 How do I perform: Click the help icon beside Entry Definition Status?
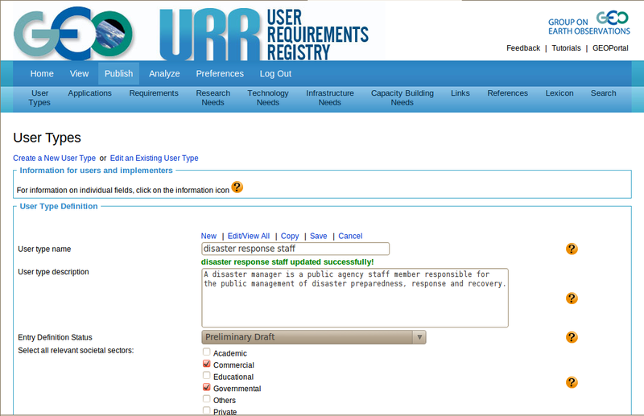pyautogui.click(x=572, y=337)
